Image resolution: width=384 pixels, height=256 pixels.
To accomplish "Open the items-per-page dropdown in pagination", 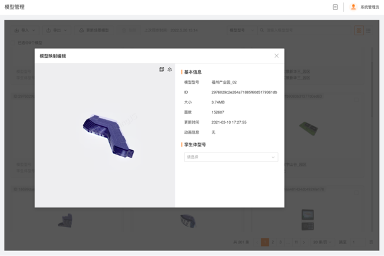I will click(321, 242).
